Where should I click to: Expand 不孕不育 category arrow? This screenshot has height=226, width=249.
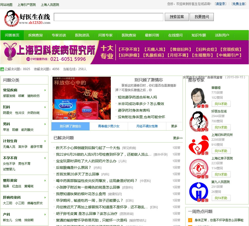(45, 158)
